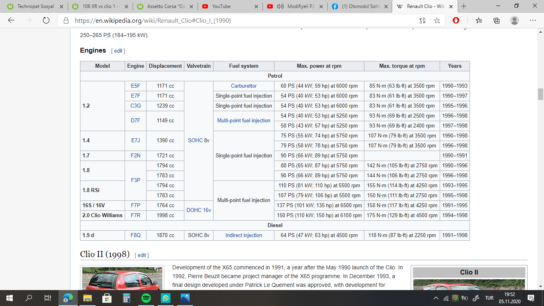Open Task View on the taskbar

coord(47,298)
